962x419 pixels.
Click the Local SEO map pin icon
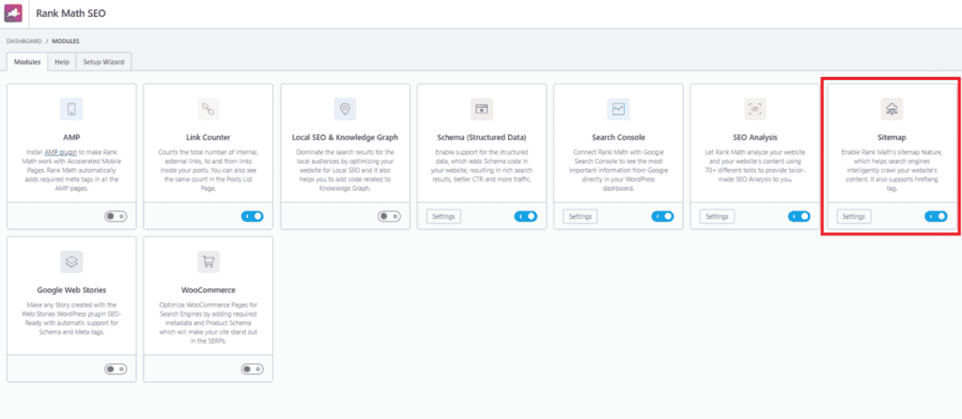[345, 109]
